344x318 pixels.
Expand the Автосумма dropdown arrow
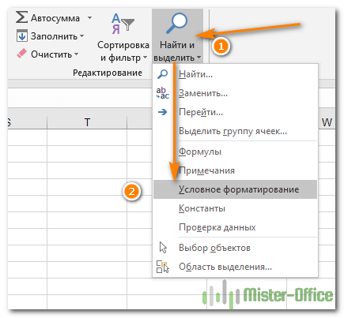pyautogui.click(x=89, y=18)
